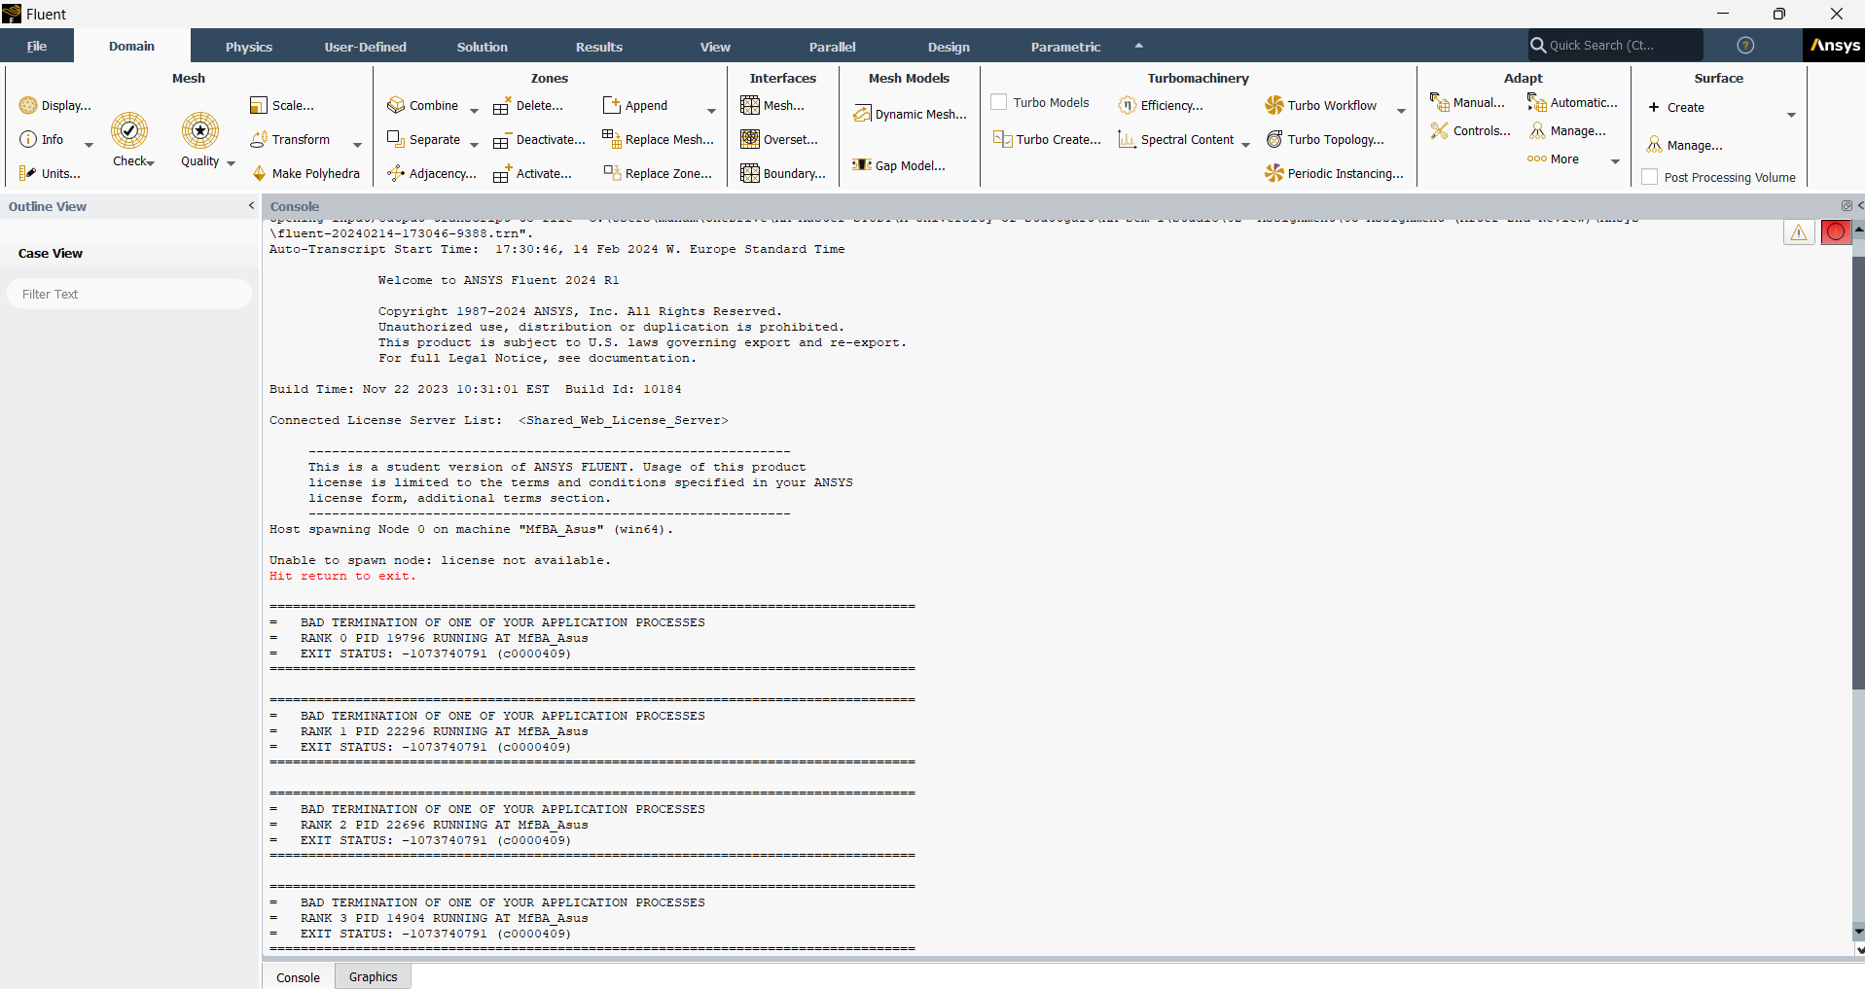Image resolution: width=1865 pixels, height=989 pixels.
Task: Expand the Combine dropdown arrow
Action: [474, 111]
